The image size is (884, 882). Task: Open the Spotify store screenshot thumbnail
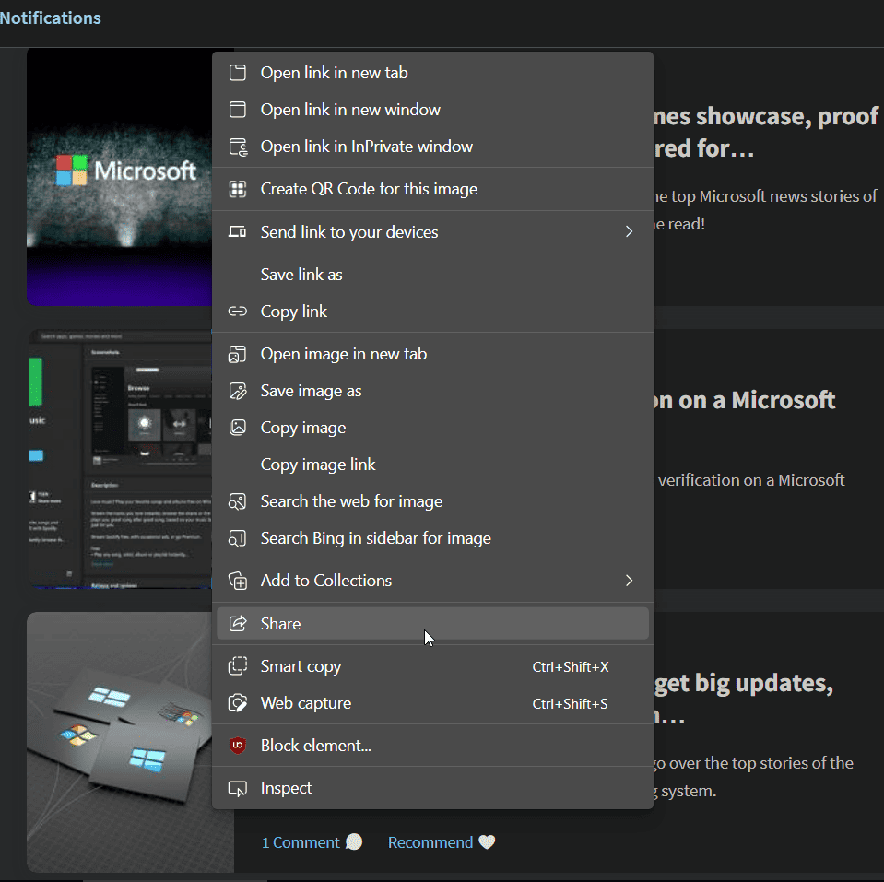121,459
